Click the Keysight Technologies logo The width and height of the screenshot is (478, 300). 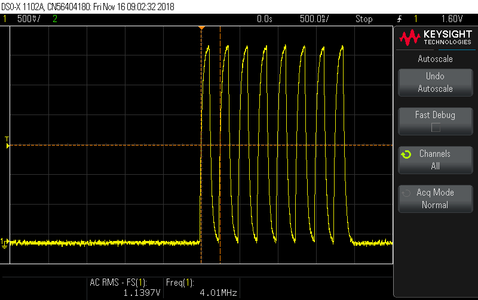tap(436, 38)
